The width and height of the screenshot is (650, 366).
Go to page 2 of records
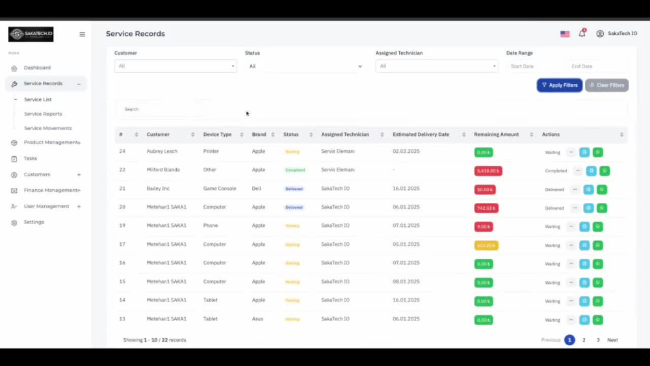click(584, 340)
